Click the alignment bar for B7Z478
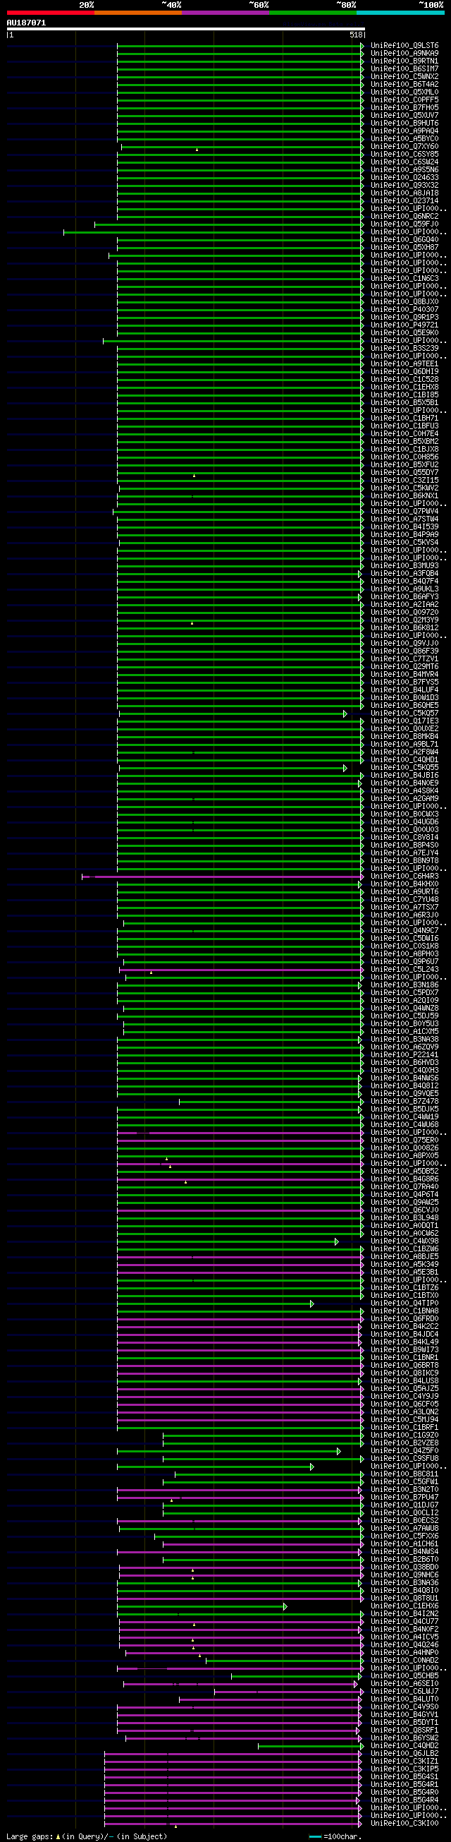The width and height of the screenshot is (451, 1842). click(x=271, y=1102)
